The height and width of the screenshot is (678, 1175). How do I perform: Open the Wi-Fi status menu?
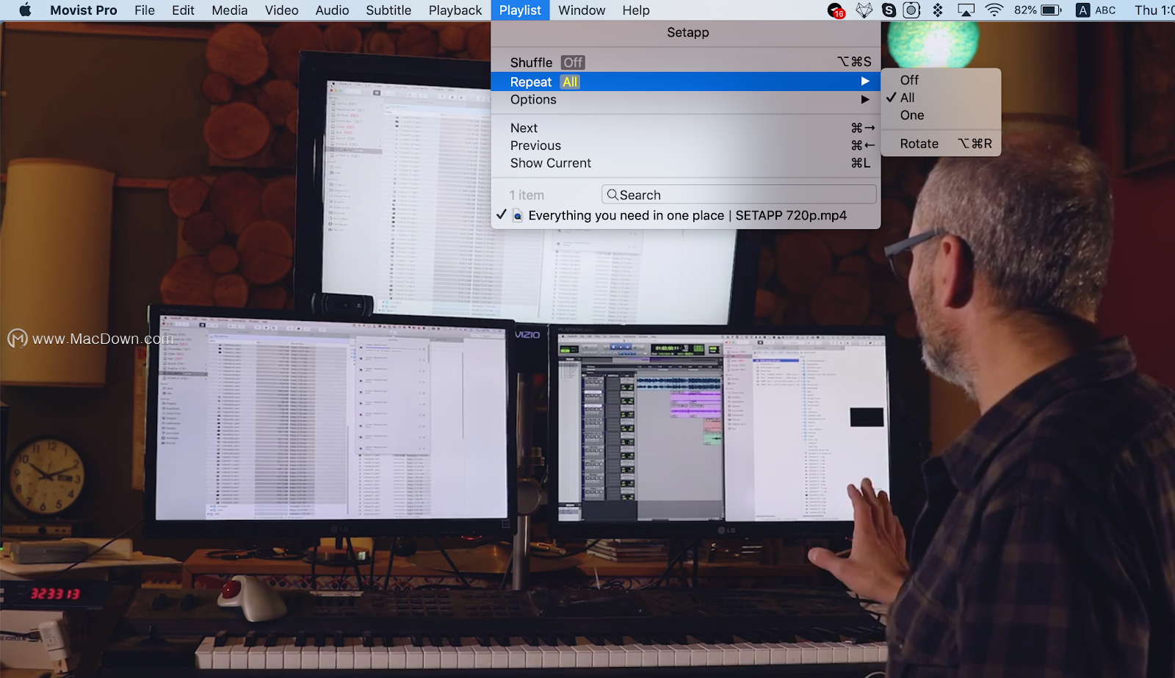[994, 10]
